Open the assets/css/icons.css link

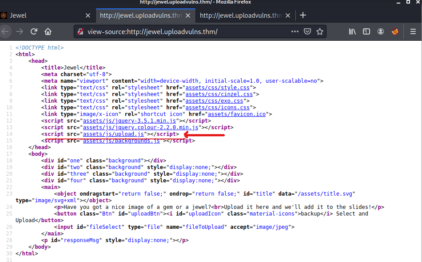[x=218, y=108]
